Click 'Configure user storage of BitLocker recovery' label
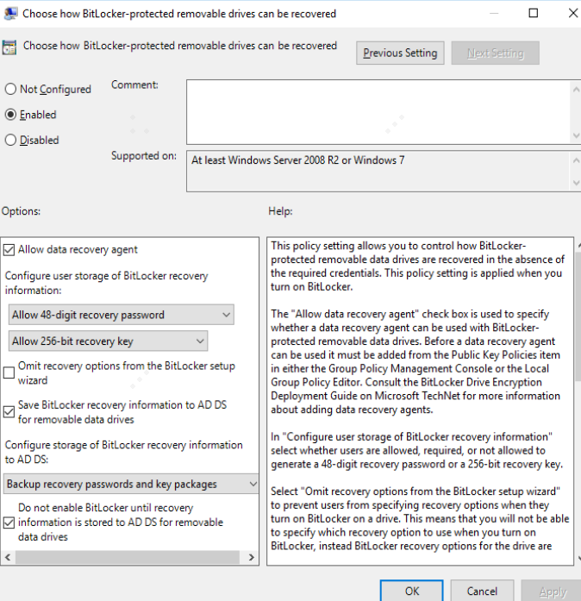Image resolution: width=581 pixels, height=601 pixels. 107,283
